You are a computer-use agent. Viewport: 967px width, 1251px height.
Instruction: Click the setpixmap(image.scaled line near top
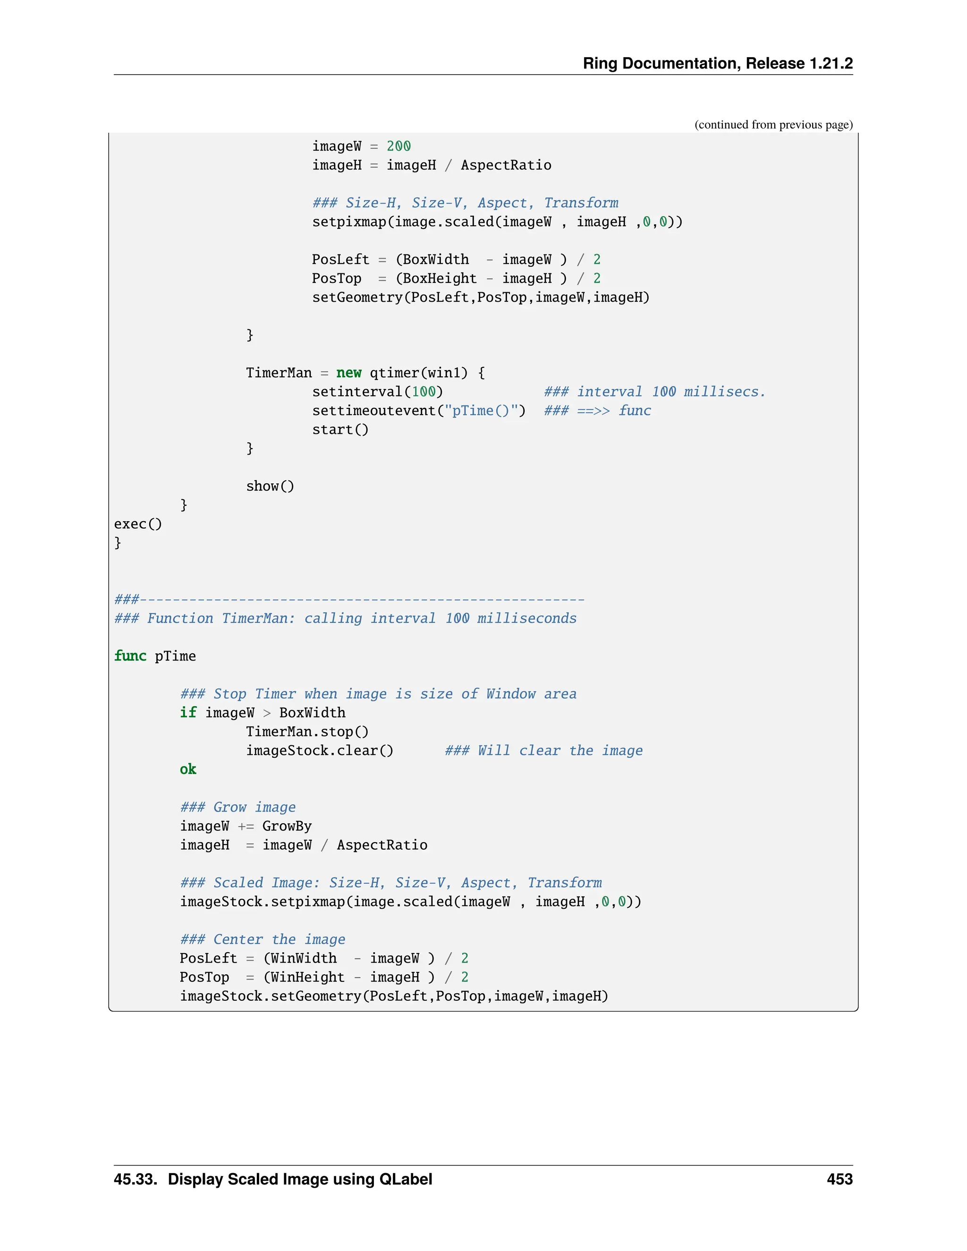tap(497, 222)
